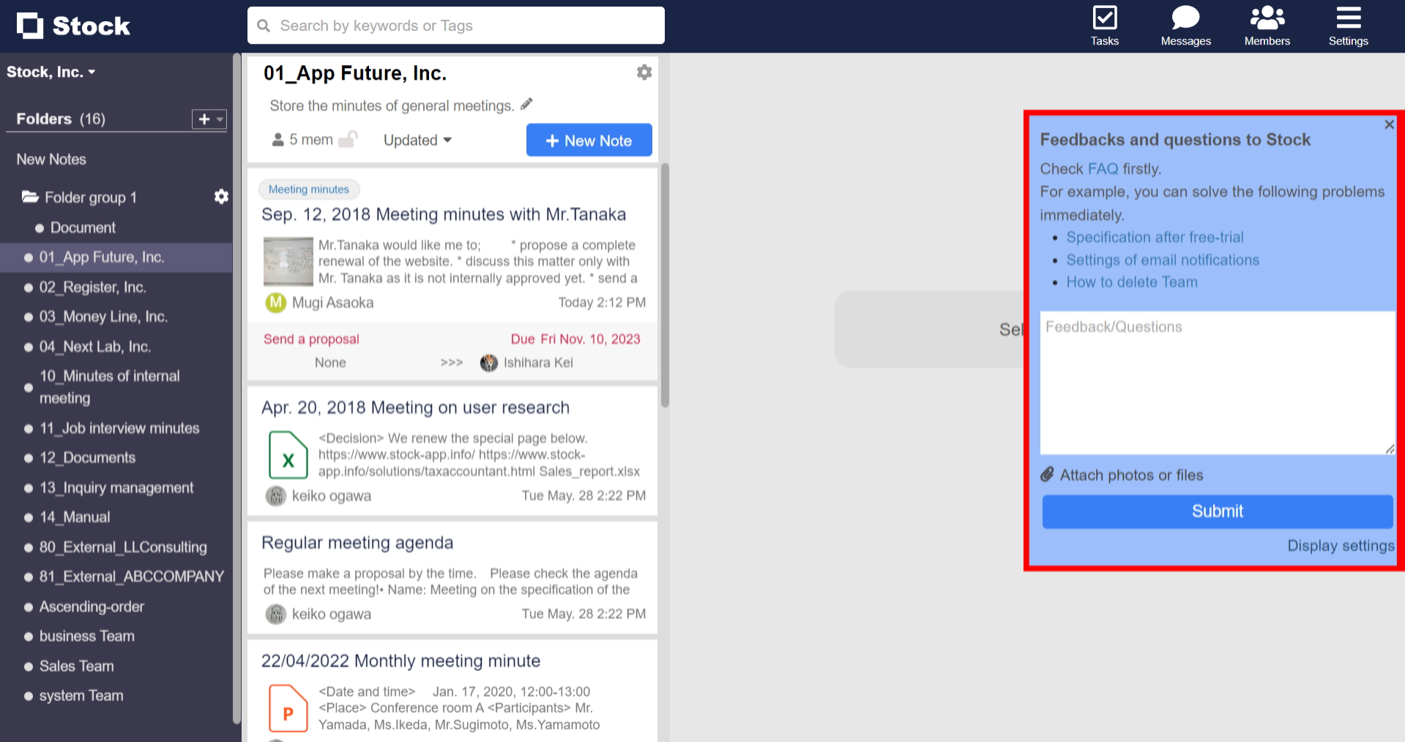Screen dimensions: 1405x742
Task: Edit folder description with pencil icon
Action: pos(526,104)
